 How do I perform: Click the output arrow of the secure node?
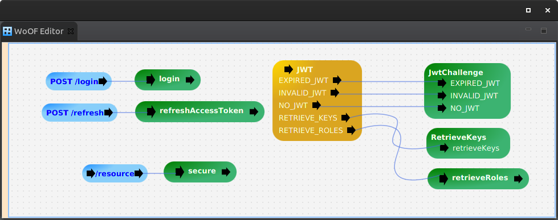point(226,172)
